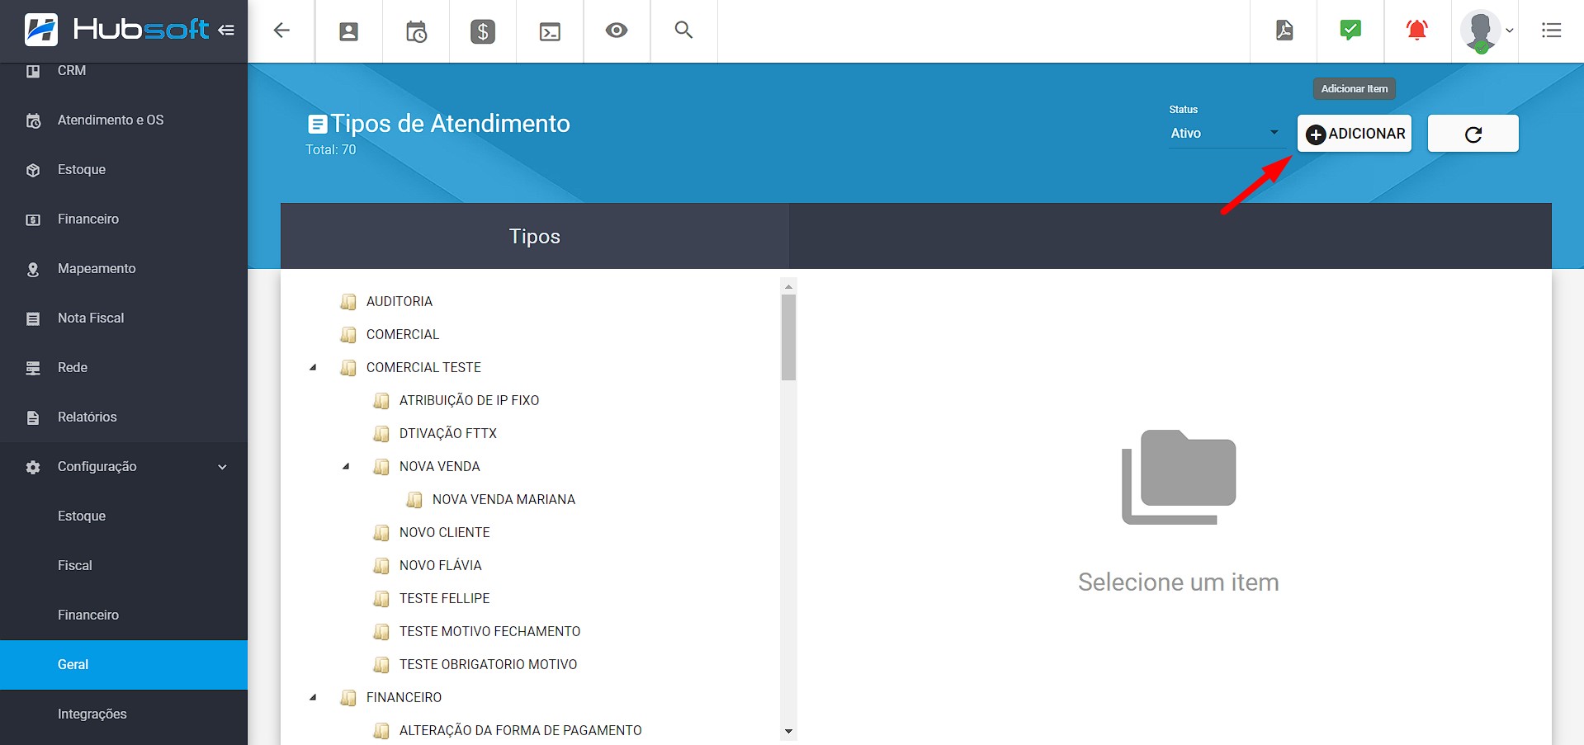
Task: Select TESTE OBRIGATORIO MOTIVO item
Action: click(x=489, y=665)
